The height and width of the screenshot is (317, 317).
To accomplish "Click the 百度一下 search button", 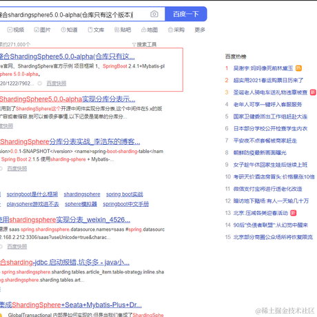I will pyautogui.click(x=186, y=14).
